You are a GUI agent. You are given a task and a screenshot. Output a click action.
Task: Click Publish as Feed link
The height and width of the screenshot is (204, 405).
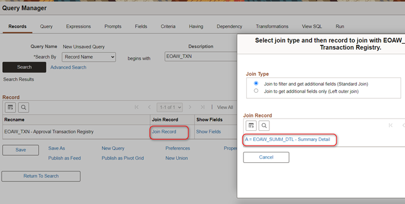click(x=64, y=158)
